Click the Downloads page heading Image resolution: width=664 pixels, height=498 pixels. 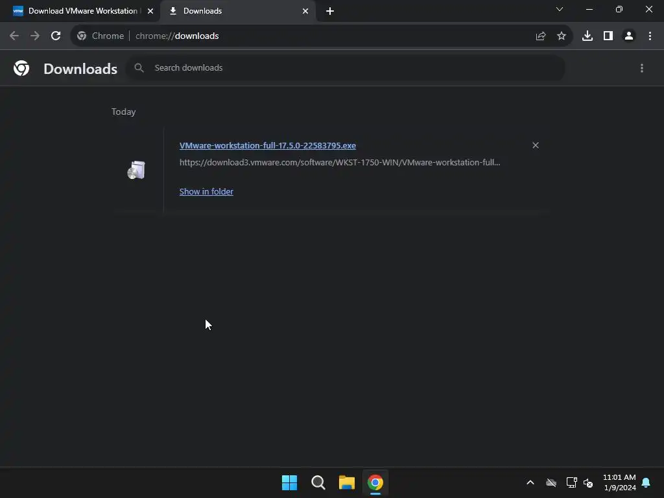[x=80, y=69]
